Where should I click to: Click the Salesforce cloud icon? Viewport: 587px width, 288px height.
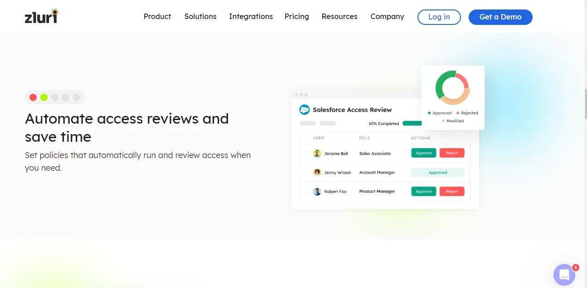click(x=305, y=110)
